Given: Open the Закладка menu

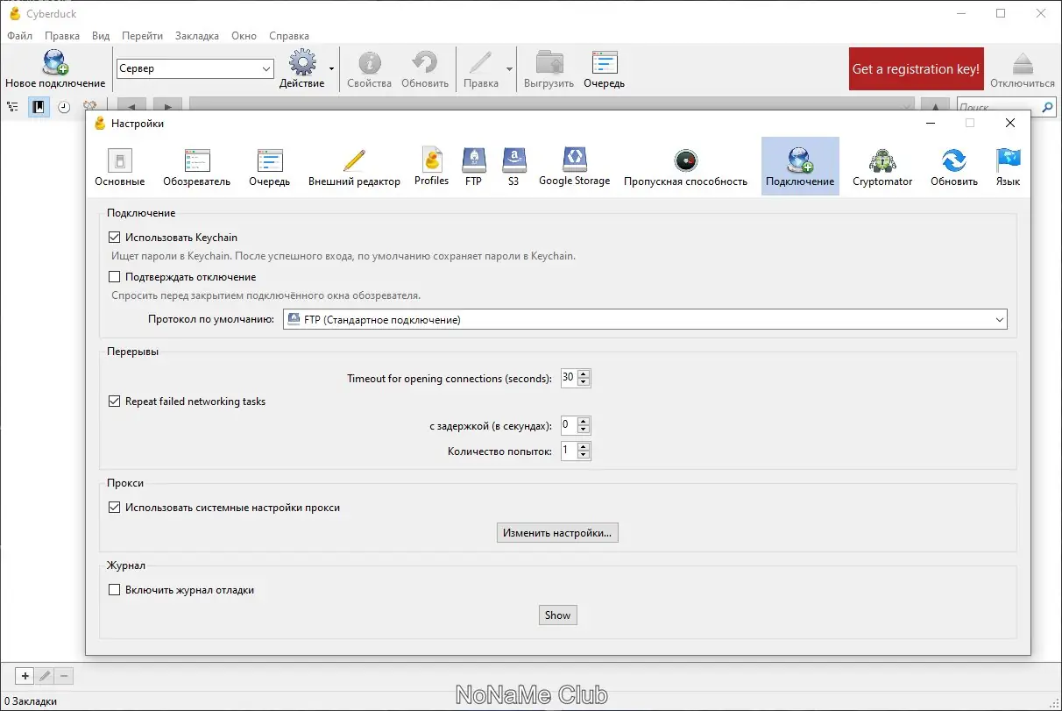Looking at the screenshot, I should (197, 36).
